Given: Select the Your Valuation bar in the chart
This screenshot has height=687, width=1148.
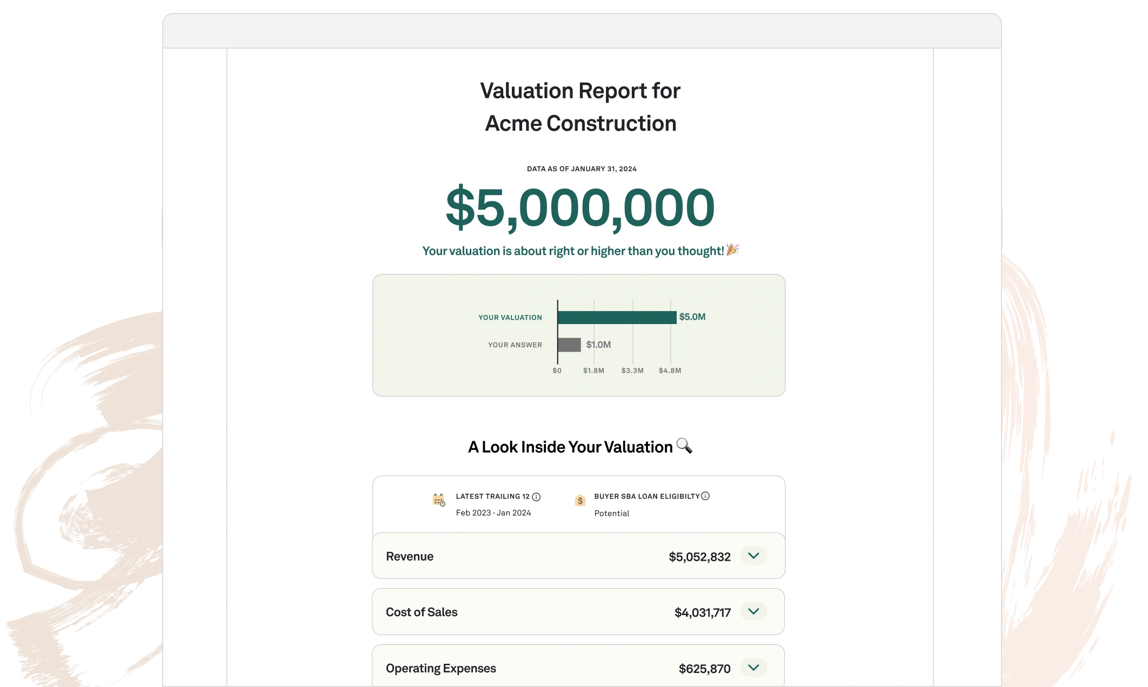Looking at the screenshot, I should (616, 317).
